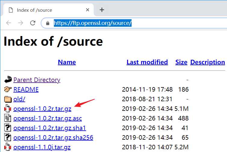Screen dimensions: 227x152
Task: Open openssl-1.0.2r.tar.gz.asc signature link
Action: (x=48, y=118)
